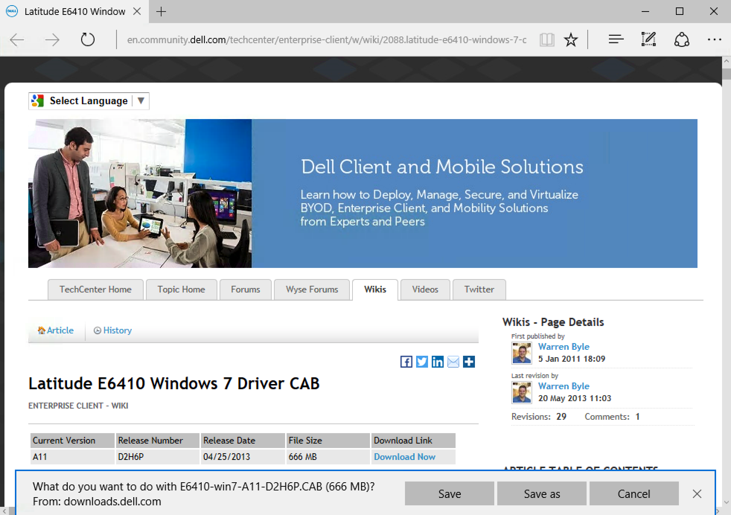This screenshot has height=515, width=731.
Task: Reload the page with the refresh icon
Action: pyautogui.click(x=88, y=39)
